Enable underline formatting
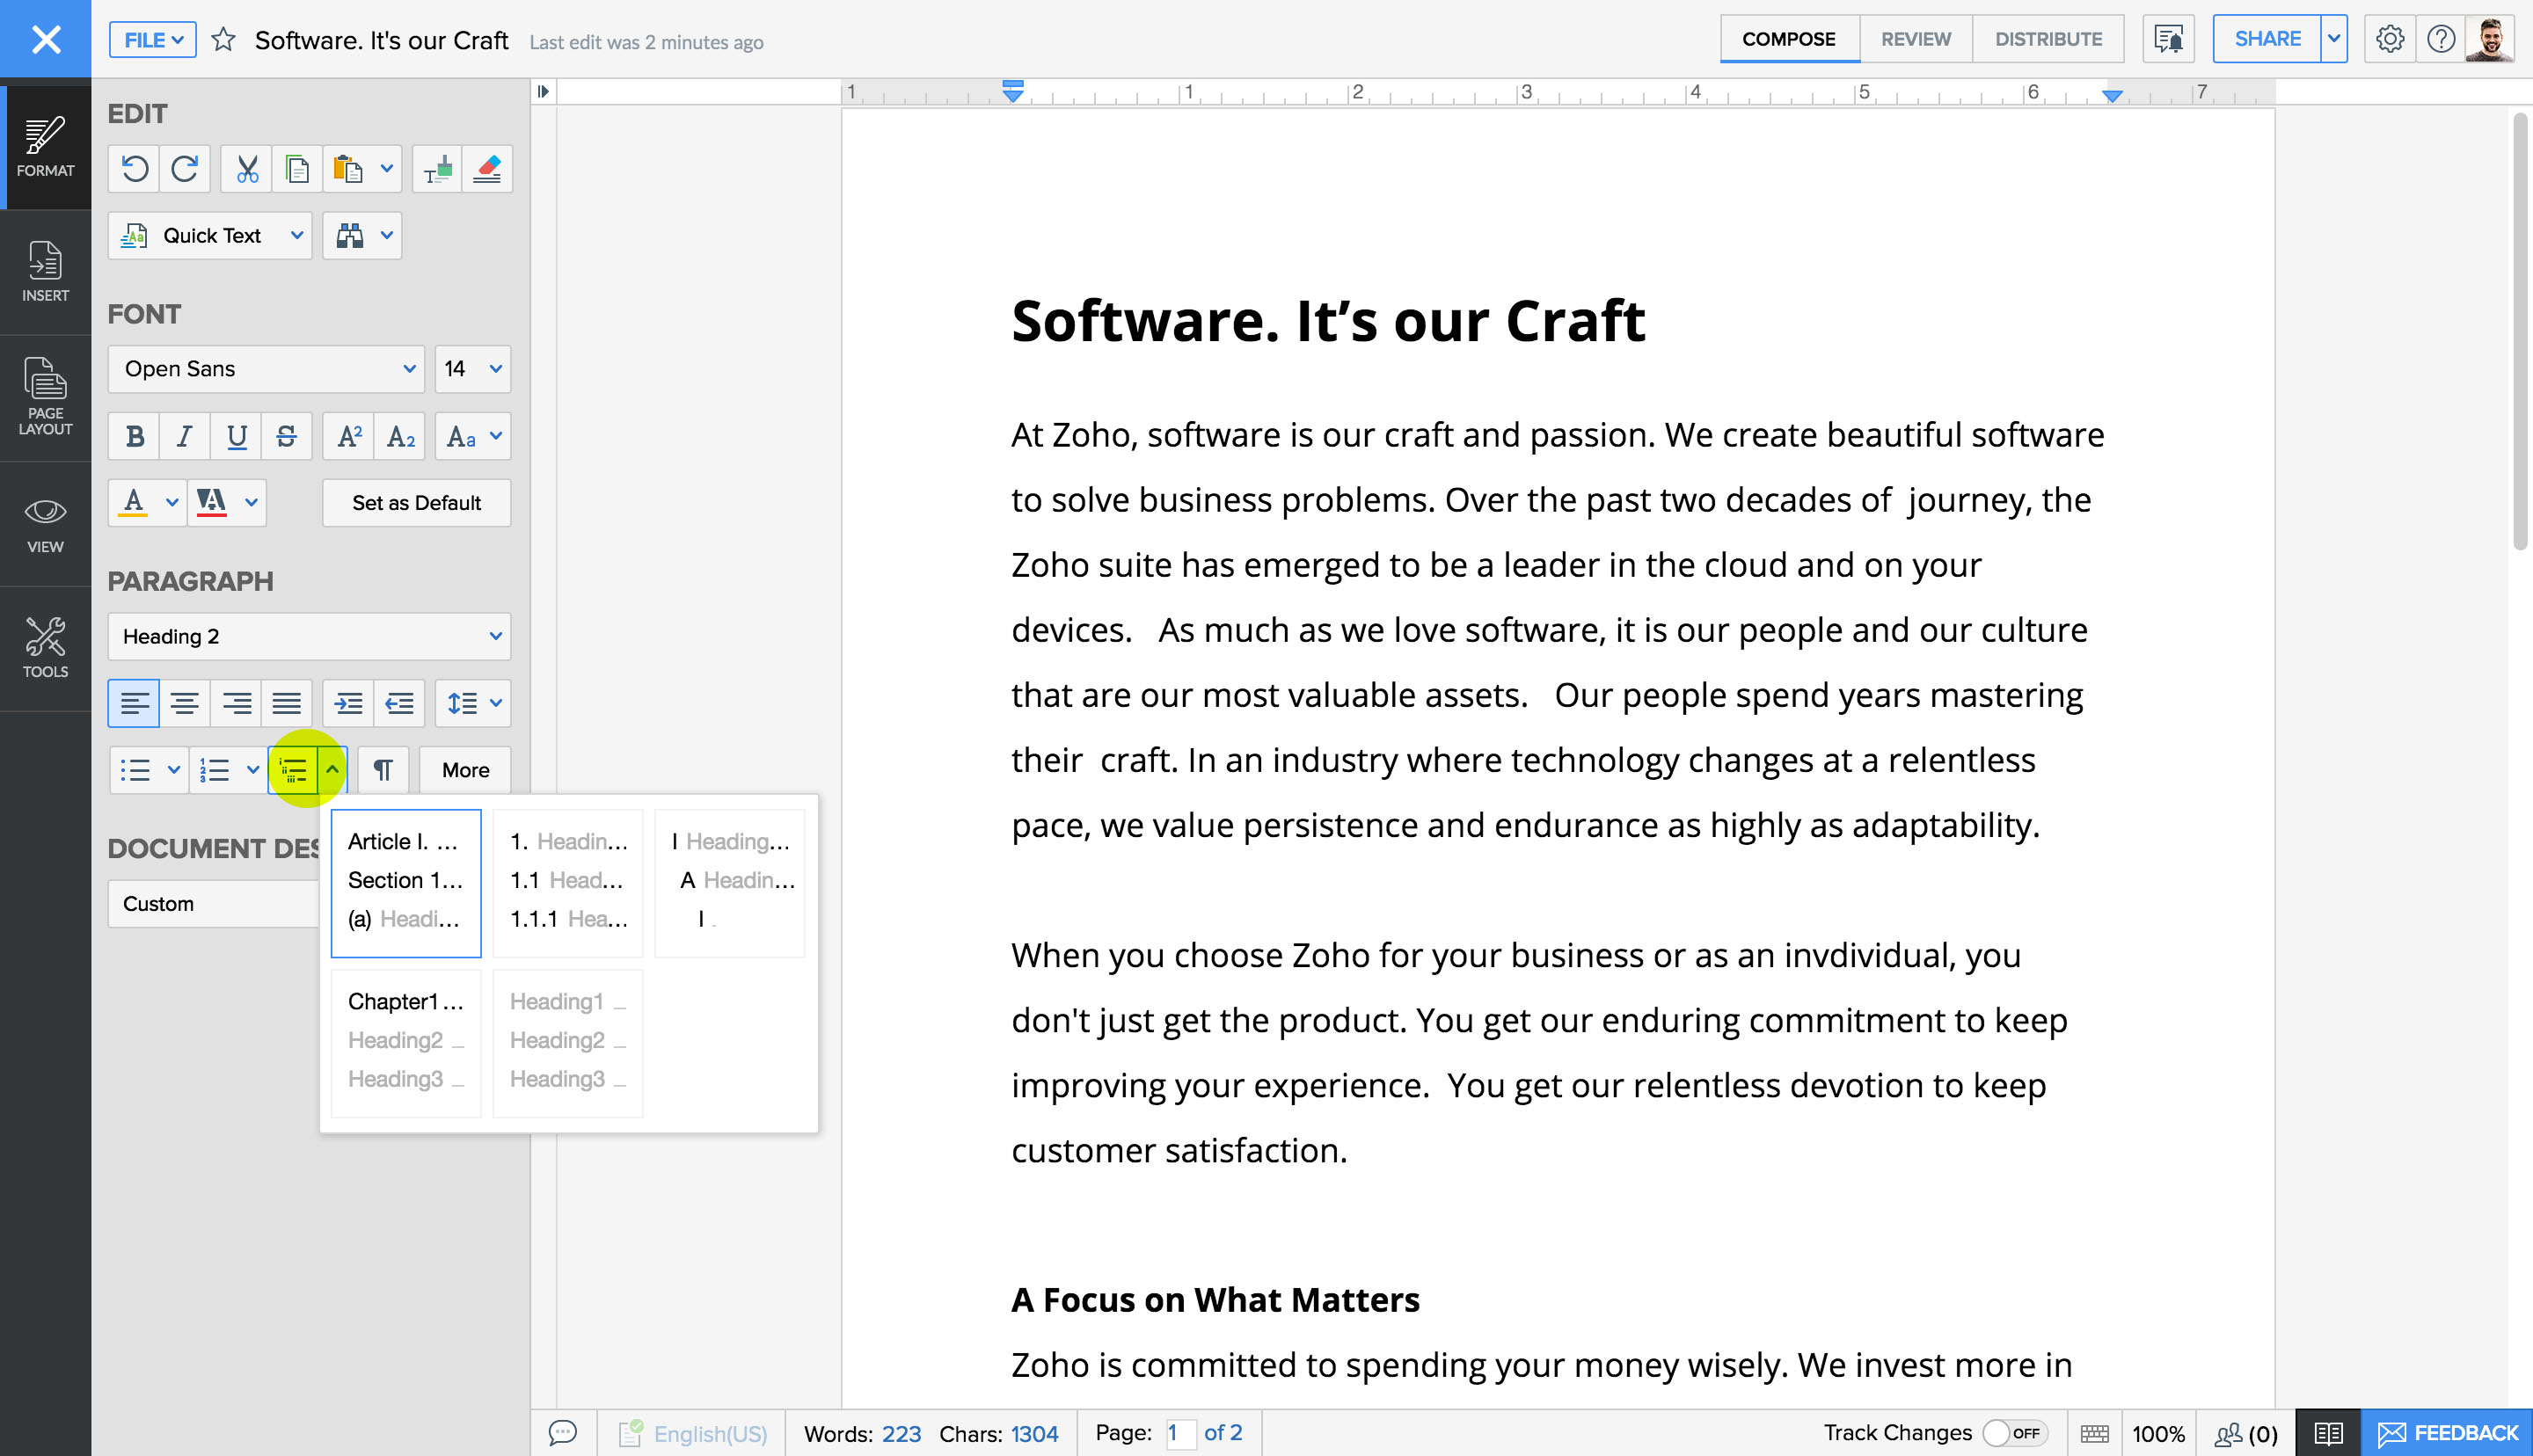Viewport: 2533px width, 1456px height. (x=236, y=436)
